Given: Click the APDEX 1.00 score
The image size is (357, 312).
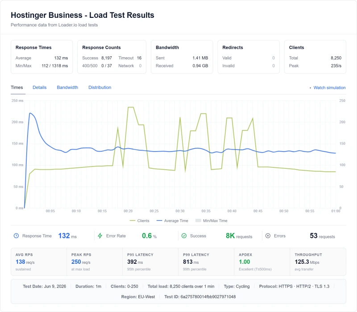Looking at the screenshot, I should (x=244, y=262).
